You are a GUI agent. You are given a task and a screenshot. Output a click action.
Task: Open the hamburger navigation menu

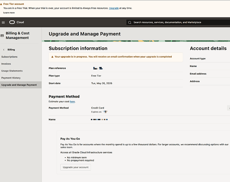tap(3, 23)
